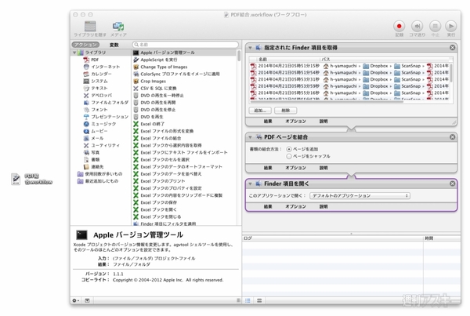
Task: Select システム category in library
Action: click(x=96, y=81)
